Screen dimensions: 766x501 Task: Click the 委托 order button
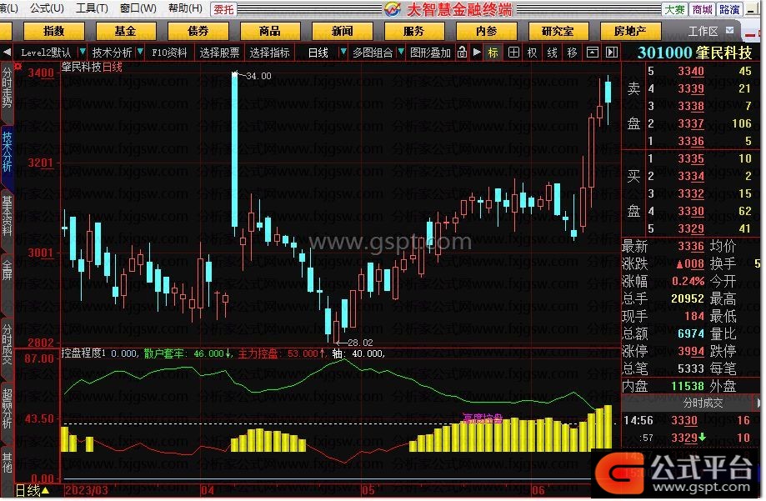(223, 9)
